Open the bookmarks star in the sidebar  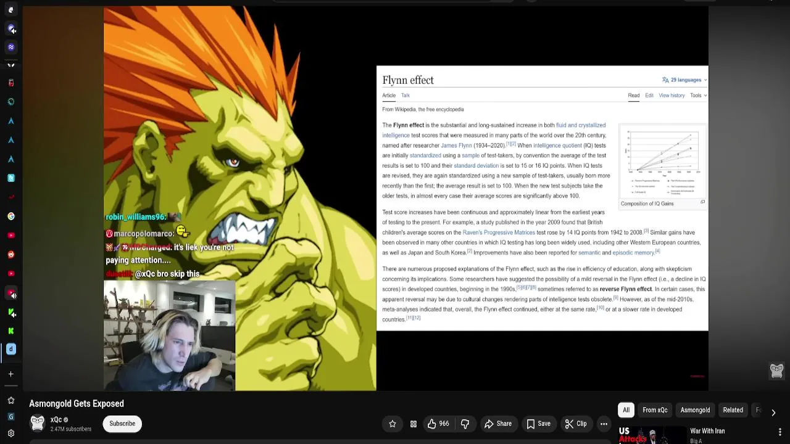(10, 401)
